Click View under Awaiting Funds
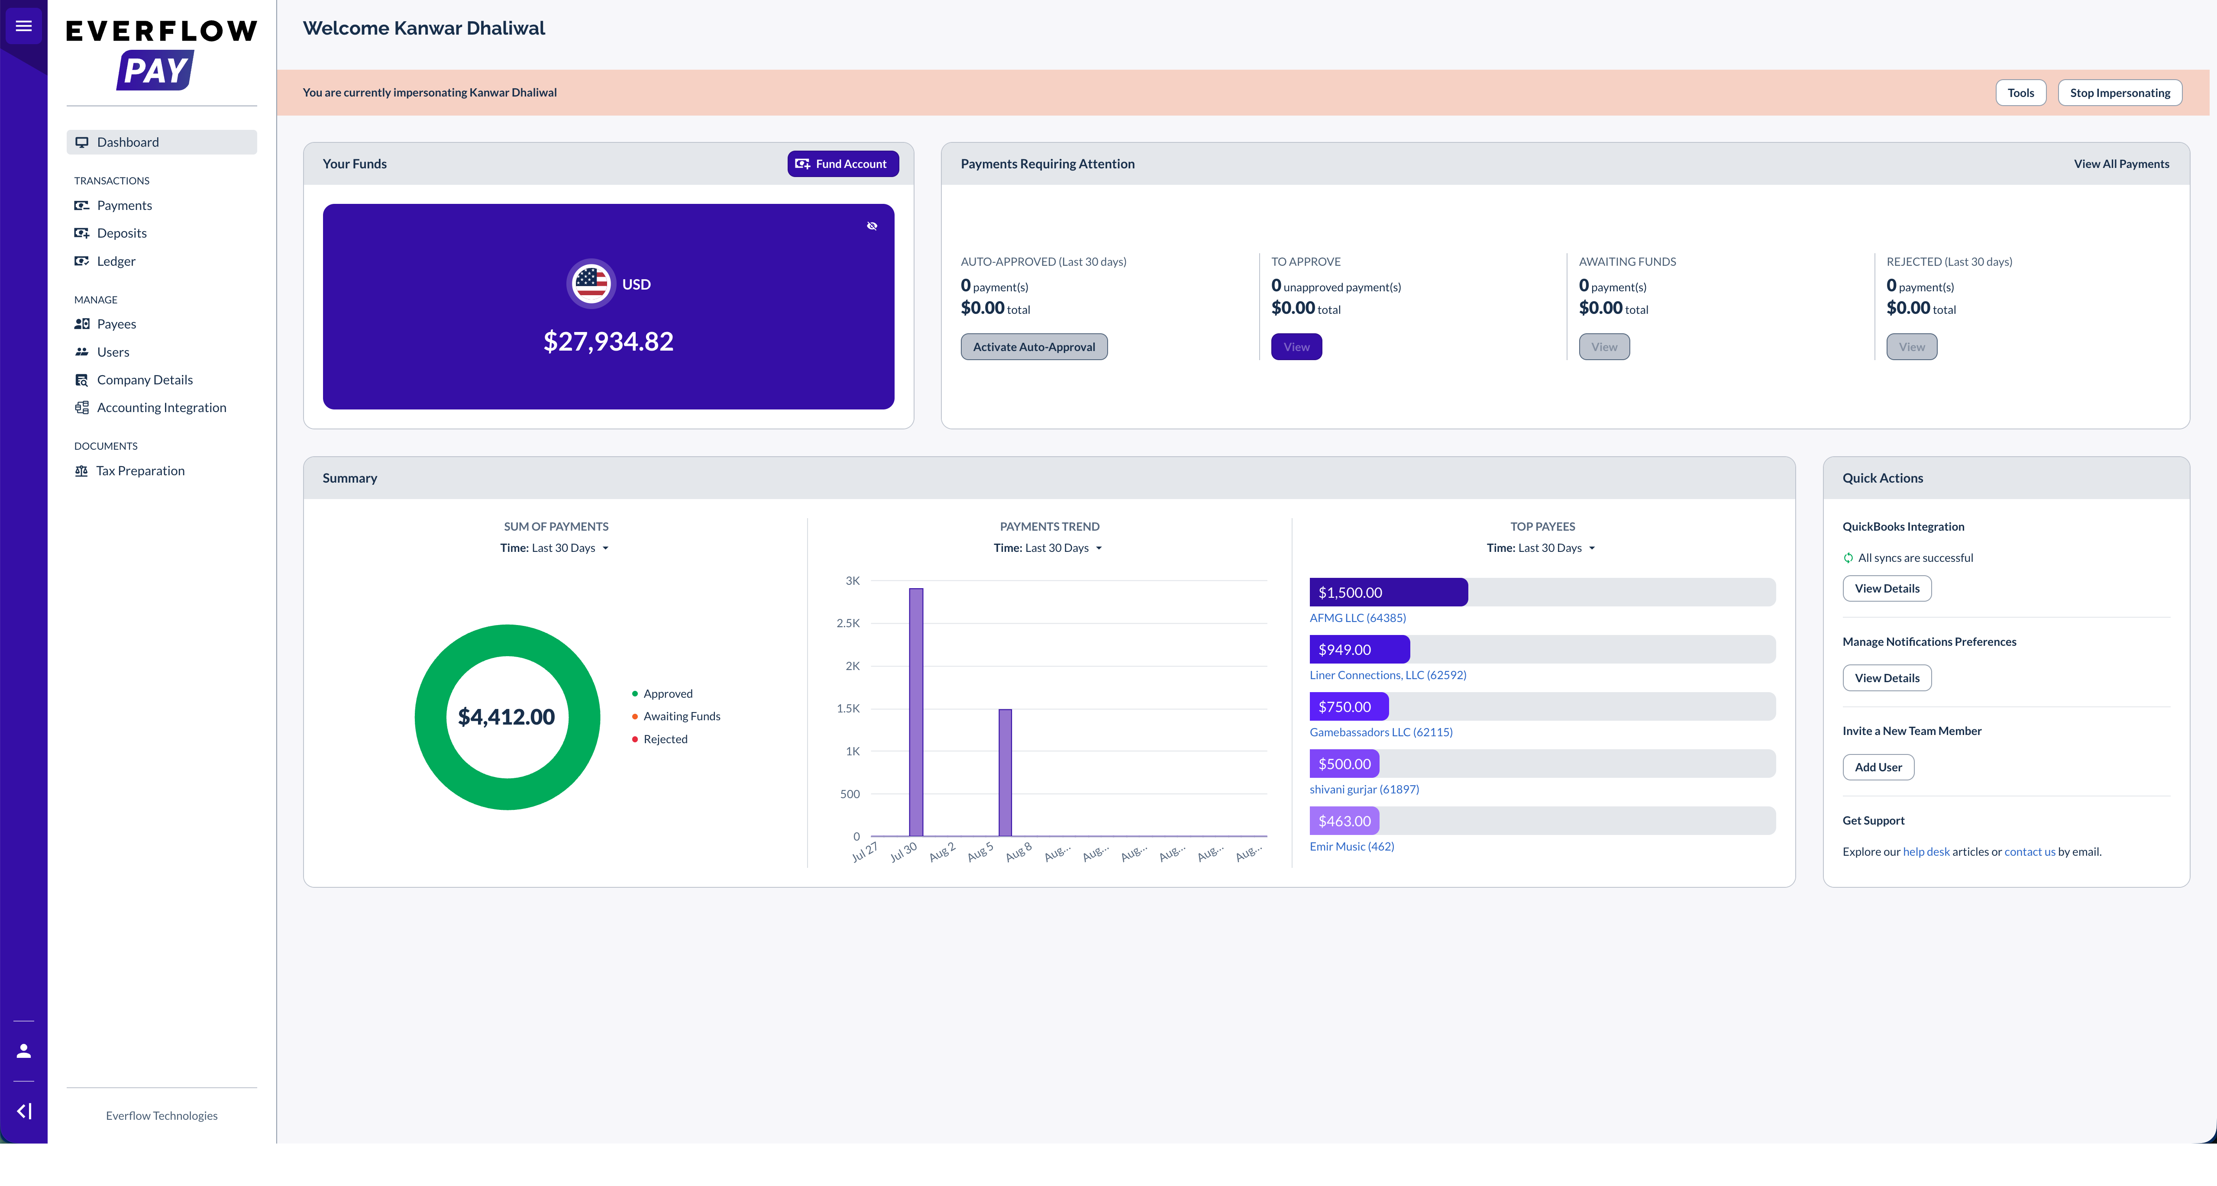This screenshot has height=1186, width=2217. [x=1604, y=347]
